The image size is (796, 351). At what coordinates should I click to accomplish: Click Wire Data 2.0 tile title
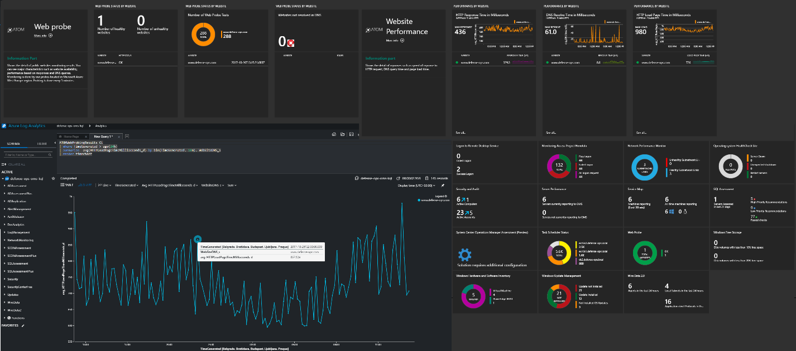(635, 276)
